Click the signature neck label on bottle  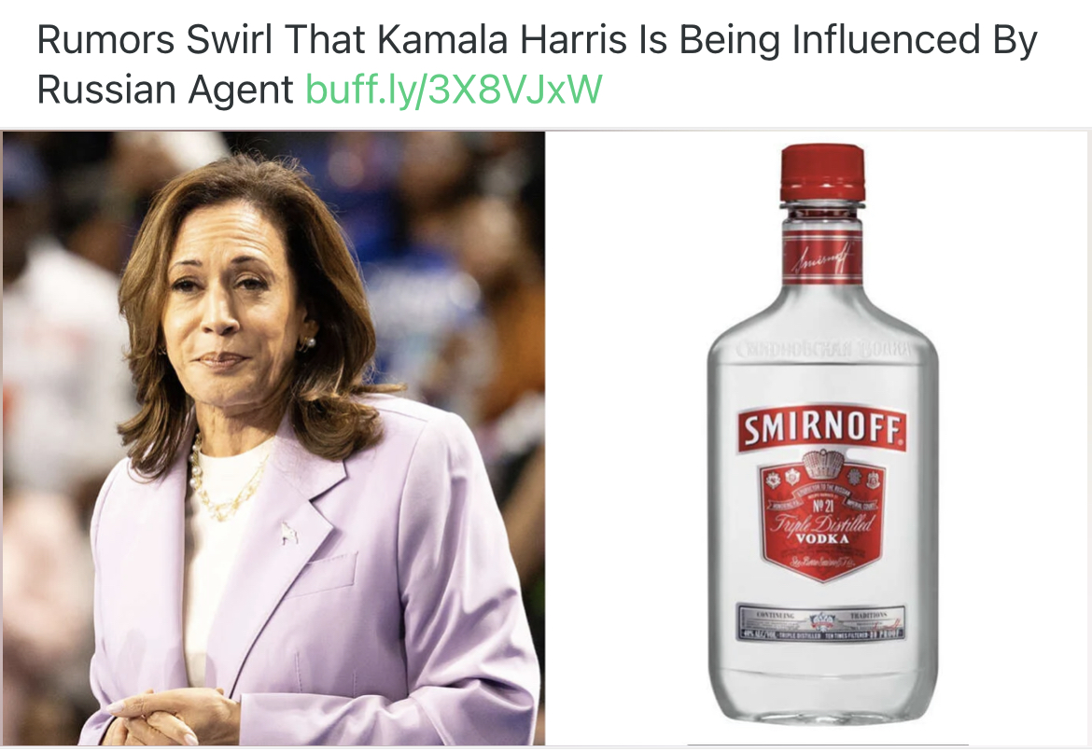point(821,258)
